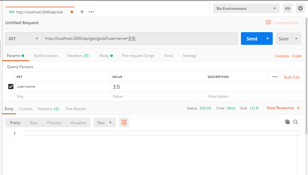Open the request Body tab
This screenshot has height=175, width=308.
(x=106, y=56)
